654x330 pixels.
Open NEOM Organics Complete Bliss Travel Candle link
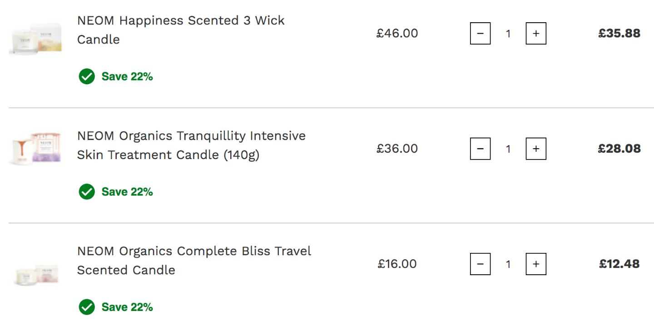(194, 260)
